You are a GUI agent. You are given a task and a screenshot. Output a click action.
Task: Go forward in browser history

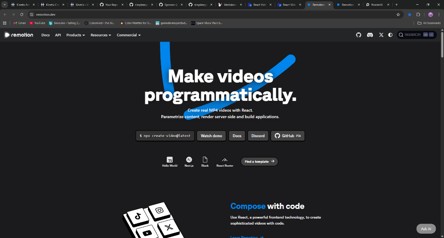tap(13, 14)
